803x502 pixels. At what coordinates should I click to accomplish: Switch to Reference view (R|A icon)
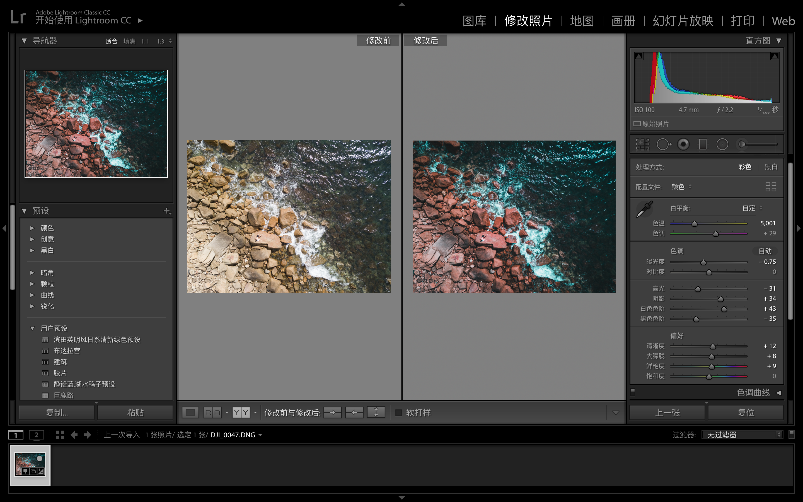click(x=212, y=413)
